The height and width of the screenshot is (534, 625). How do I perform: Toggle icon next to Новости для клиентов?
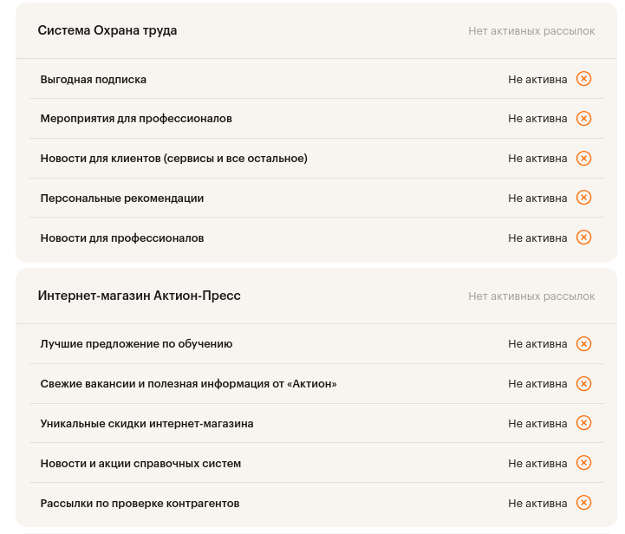pos(584,159)
